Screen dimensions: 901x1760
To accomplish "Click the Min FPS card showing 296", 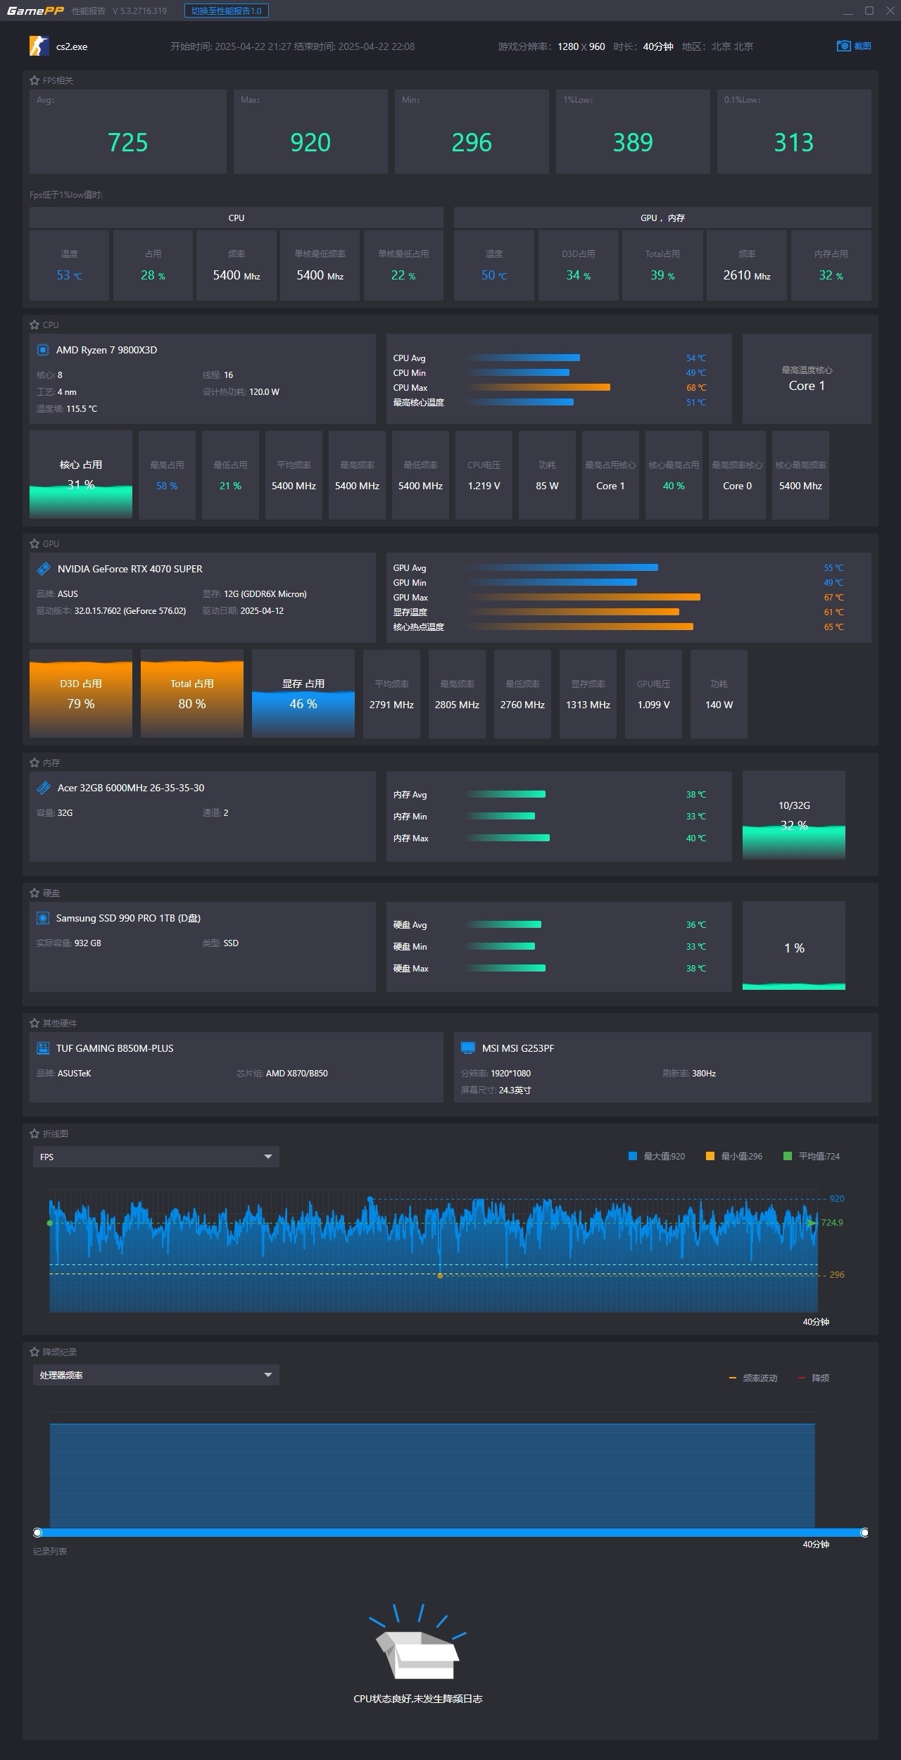I will pos(472,132).
